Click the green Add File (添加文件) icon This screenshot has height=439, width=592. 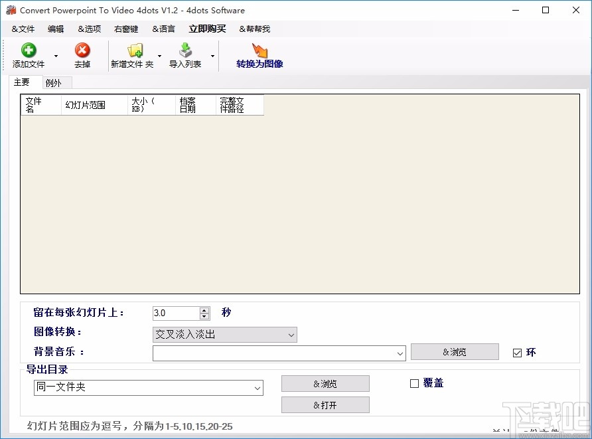pyautogui.click(x=29, y=50)
